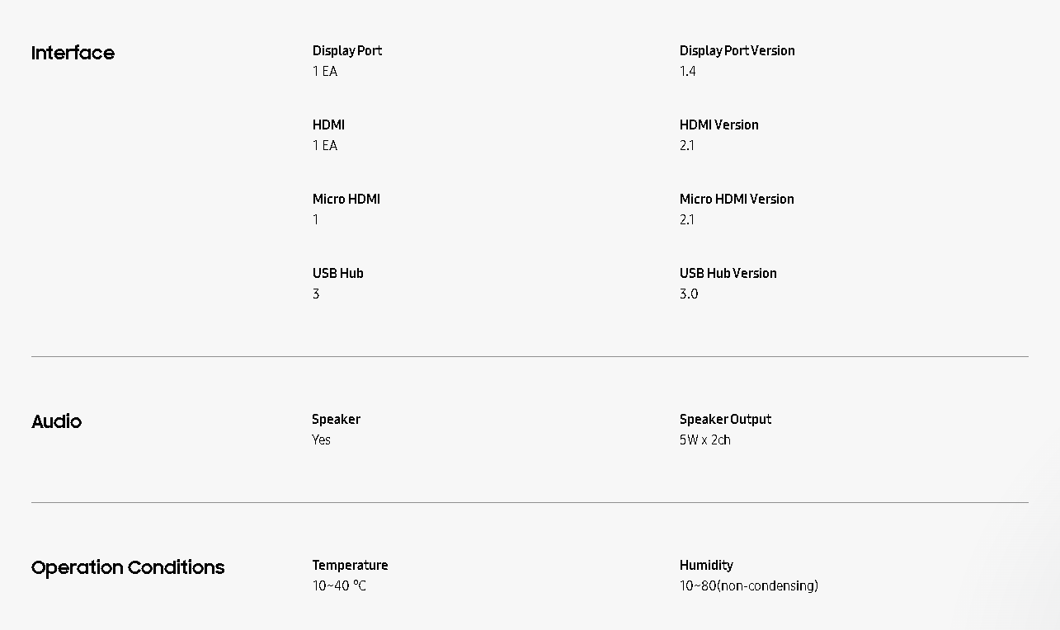1060x630 pixels.
Task: Click the Audio section heading
Action: coord(56,421)
